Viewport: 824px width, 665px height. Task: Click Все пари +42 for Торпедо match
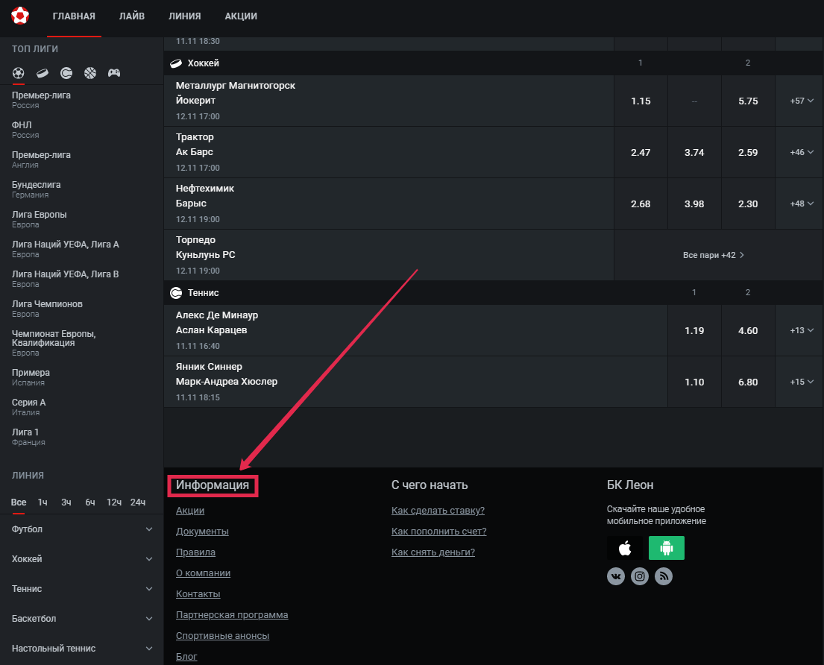coord(714,255)
